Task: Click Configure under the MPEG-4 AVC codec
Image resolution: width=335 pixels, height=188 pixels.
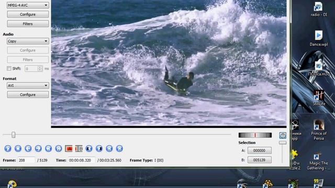Action: (x=28, y=14)
